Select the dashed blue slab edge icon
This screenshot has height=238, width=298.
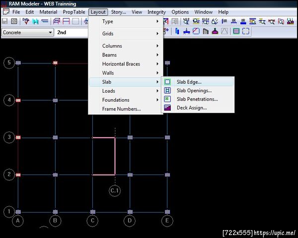[246, 31]
